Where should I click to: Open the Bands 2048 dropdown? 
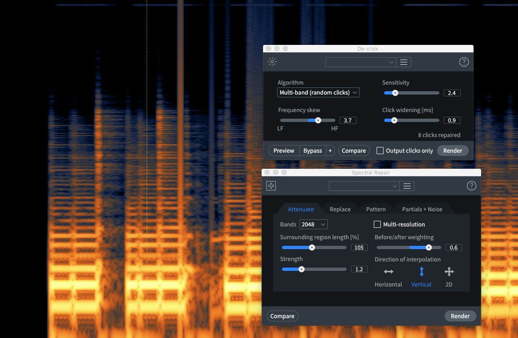click(x=314, y=225)
